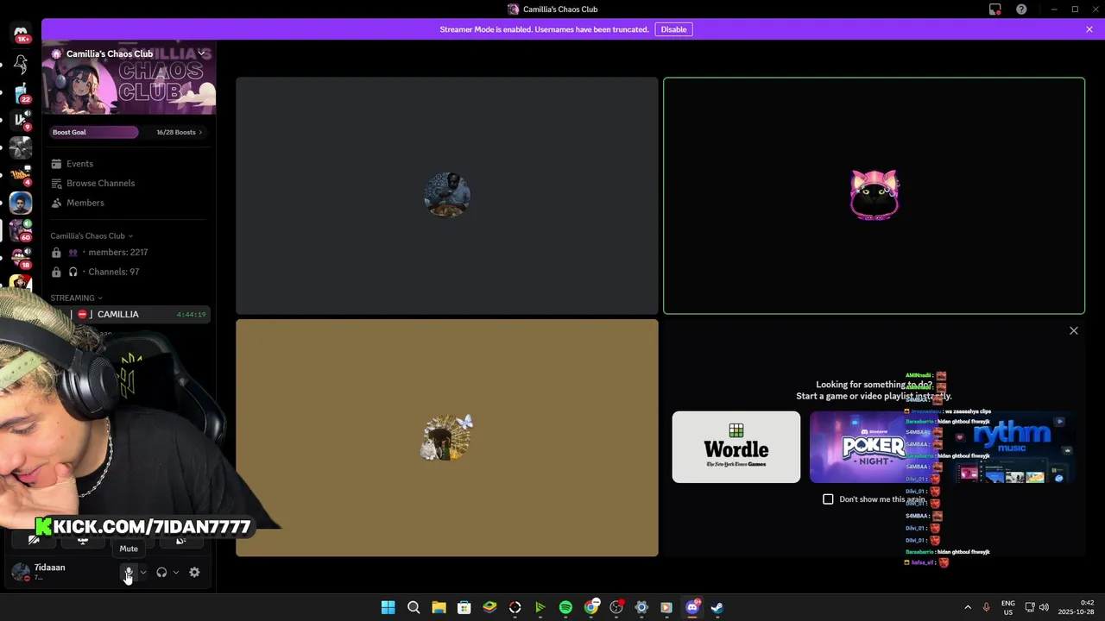This screenshot has height=621, width=1105.
Task: Open File Explorer from taskbar
Action: click(439, 607)
